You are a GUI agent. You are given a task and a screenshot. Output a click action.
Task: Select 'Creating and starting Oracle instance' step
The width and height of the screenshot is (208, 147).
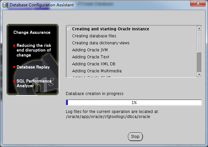tap(111, 29)
